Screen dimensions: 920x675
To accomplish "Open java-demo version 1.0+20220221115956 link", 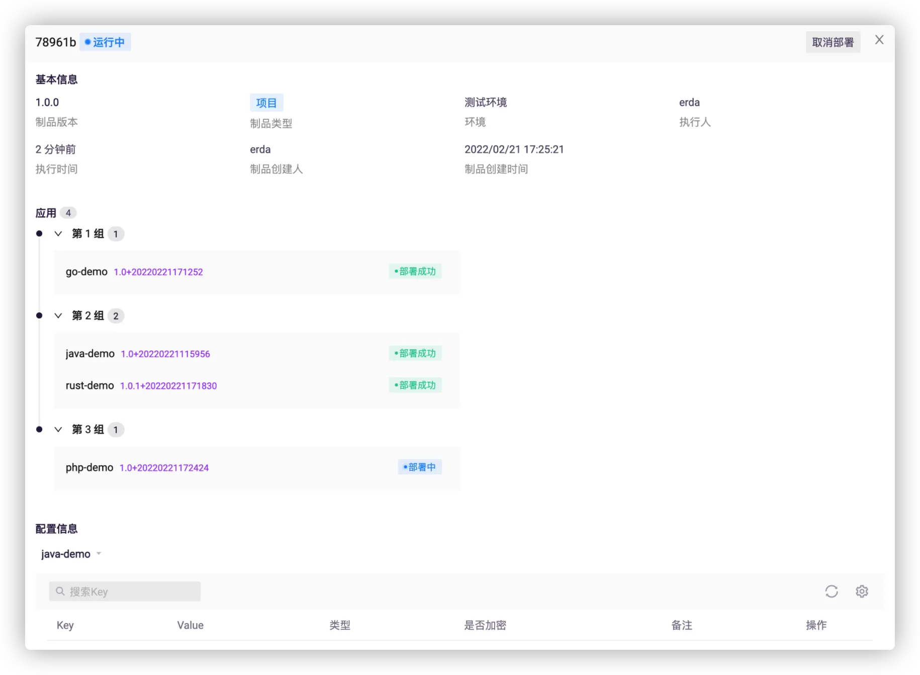I will [165, 354].
